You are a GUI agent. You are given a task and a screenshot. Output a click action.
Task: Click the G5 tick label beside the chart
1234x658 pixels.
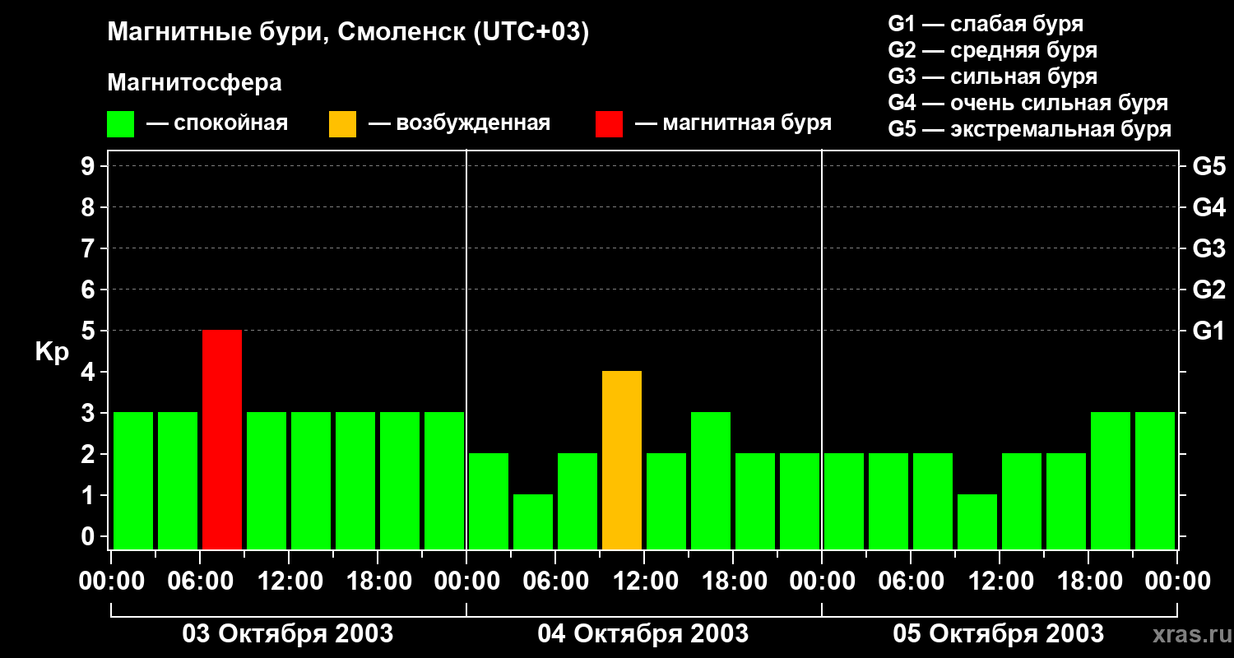1208,166
